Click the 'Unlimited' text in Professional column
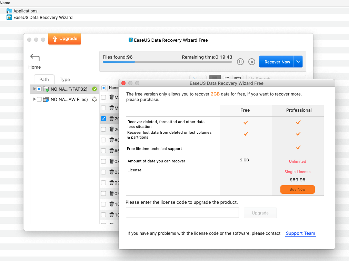This screenshot has width=349, height=261. coord(298,161)
